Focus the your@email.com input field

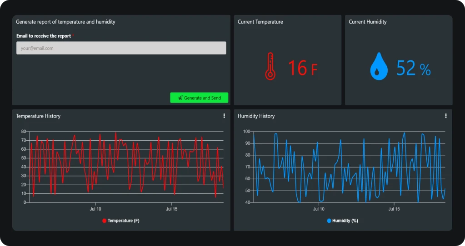pos(121,48)
